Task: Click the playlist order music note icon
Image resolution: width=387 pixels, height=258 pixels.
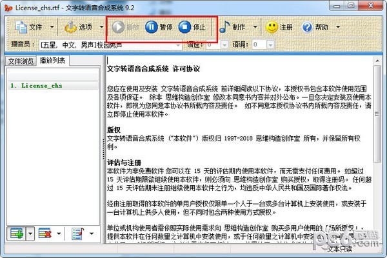Action: (77, 232)
